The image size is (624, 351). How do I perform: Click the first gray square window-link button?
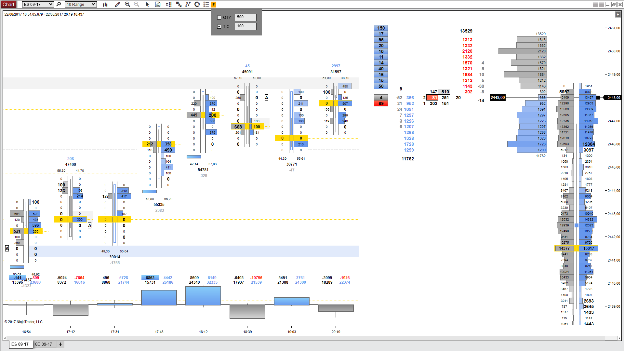pos(595,4)
